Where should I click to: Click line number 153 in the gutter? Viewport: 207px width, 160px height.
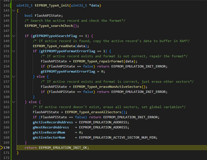point(6,61)
